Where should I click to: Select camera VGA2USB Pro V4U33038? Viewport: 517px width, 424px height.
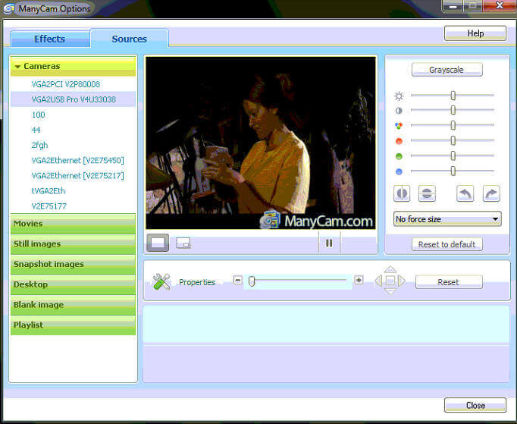pos(73,99)
